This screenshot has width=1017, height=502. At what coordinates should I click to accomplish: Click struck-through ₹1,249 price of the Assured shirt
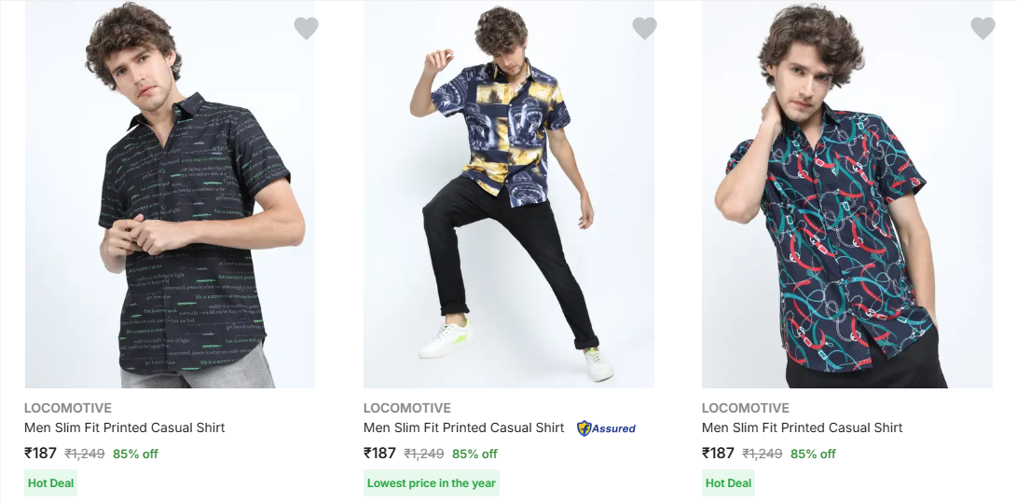pyautogui.click(x=423, y=455)
